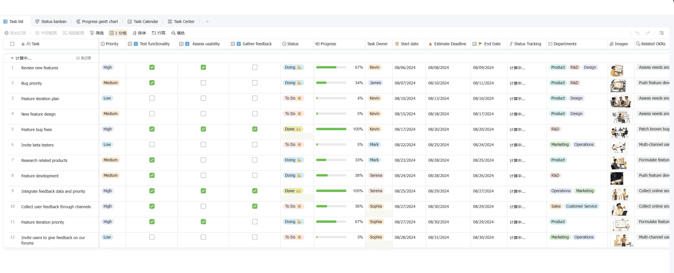Open the High priority cell for Feature bug fixes
This screenshot has width=674, height=273.
107,129
